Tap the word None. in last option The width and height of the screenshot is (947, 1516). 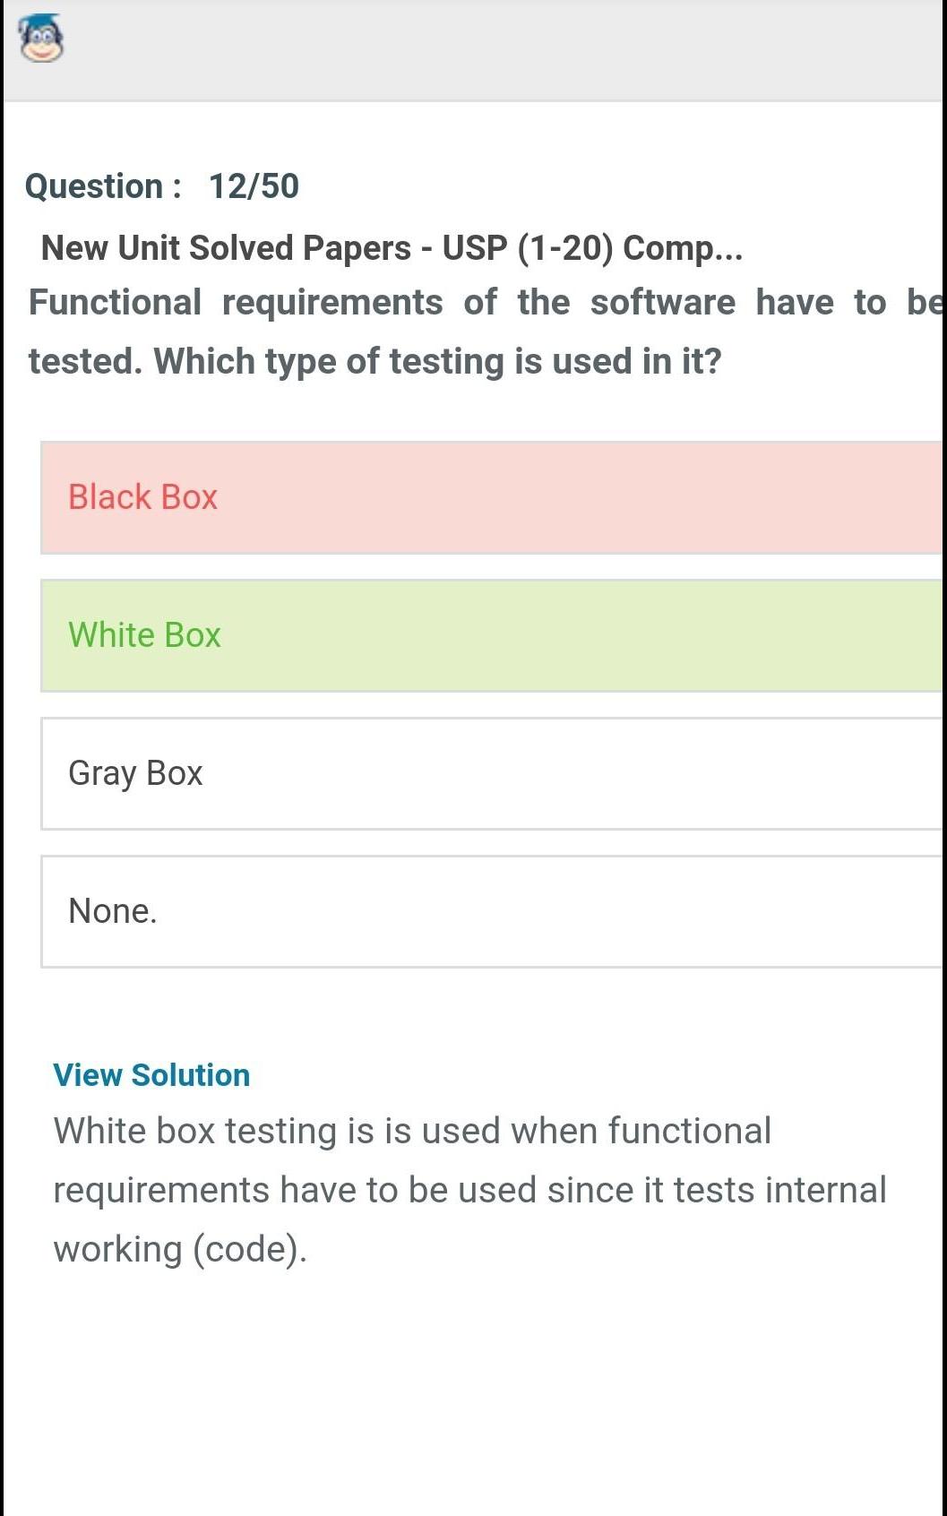pyautogui.click(x=113, y=911)
